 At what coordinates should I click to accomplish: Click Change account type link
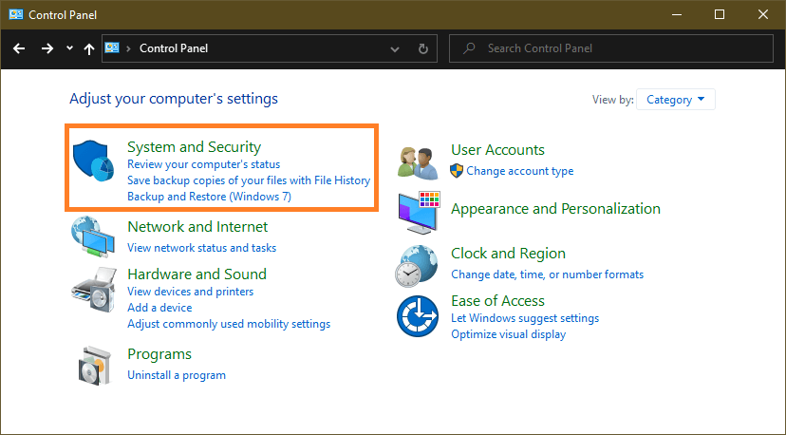[519, 171]
